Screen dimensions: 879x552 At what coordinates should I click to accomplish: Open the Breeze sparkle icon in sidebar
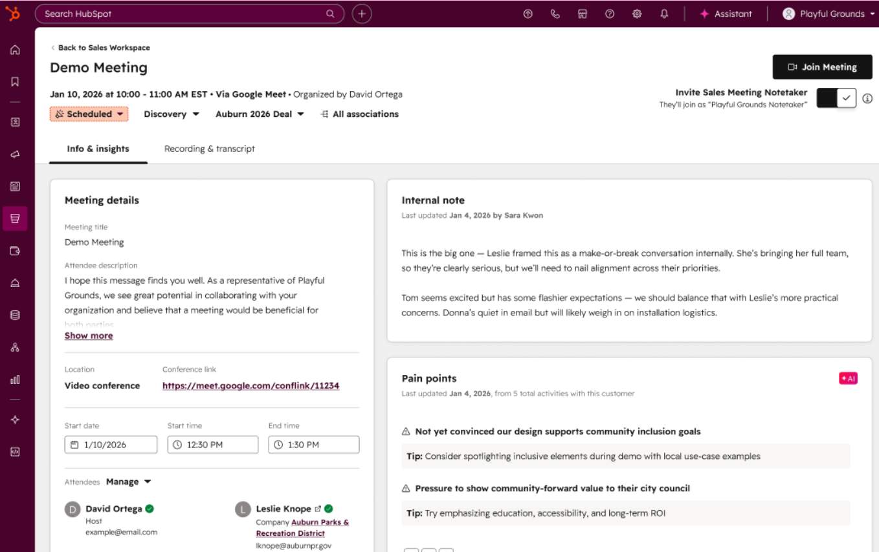(15, 419)
